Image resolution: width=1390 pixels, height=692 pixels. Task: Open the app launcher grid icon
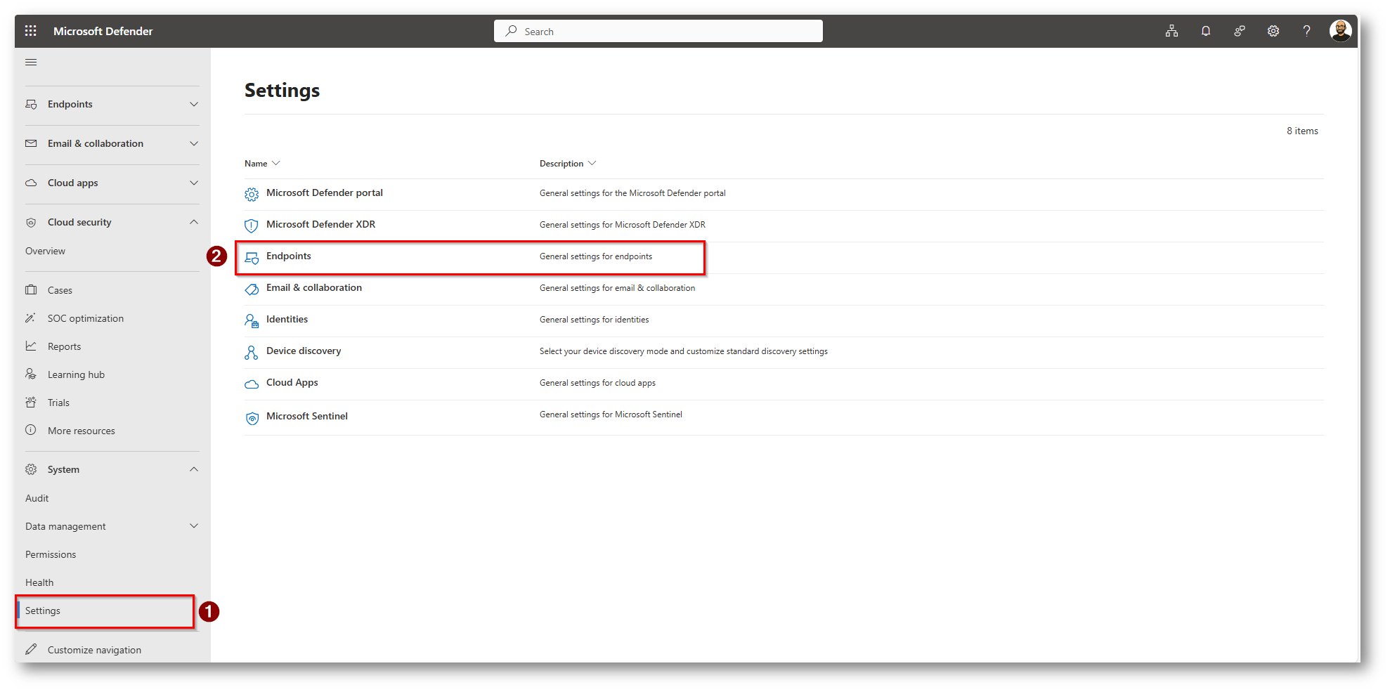[30, 30]
